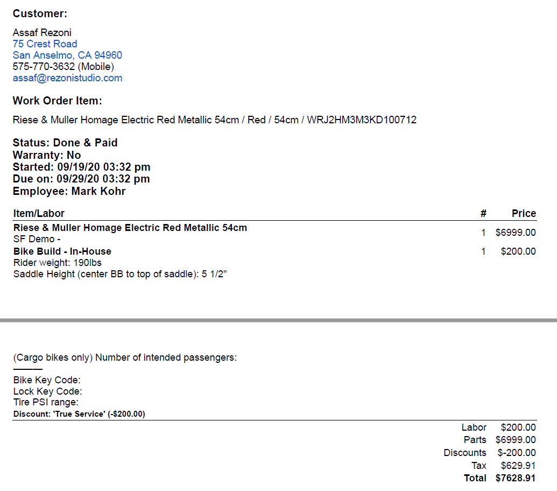This screenshot has width=557, height=491.
Task: Click the Tax amount $629.91
Action: tap(518, 466)
